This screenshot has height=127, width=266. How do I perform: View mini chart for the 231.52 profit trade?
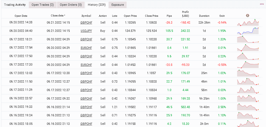pyautogui.click(x=248, y=39)
